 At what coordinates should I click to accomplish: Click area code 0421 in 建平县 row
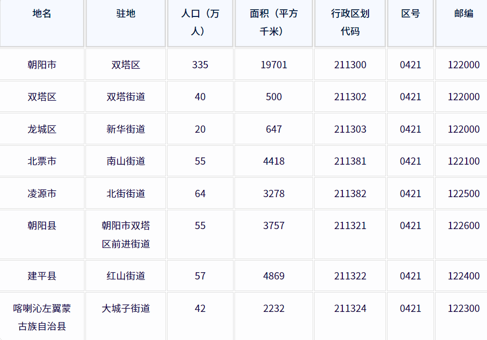[x=410, y=276]
